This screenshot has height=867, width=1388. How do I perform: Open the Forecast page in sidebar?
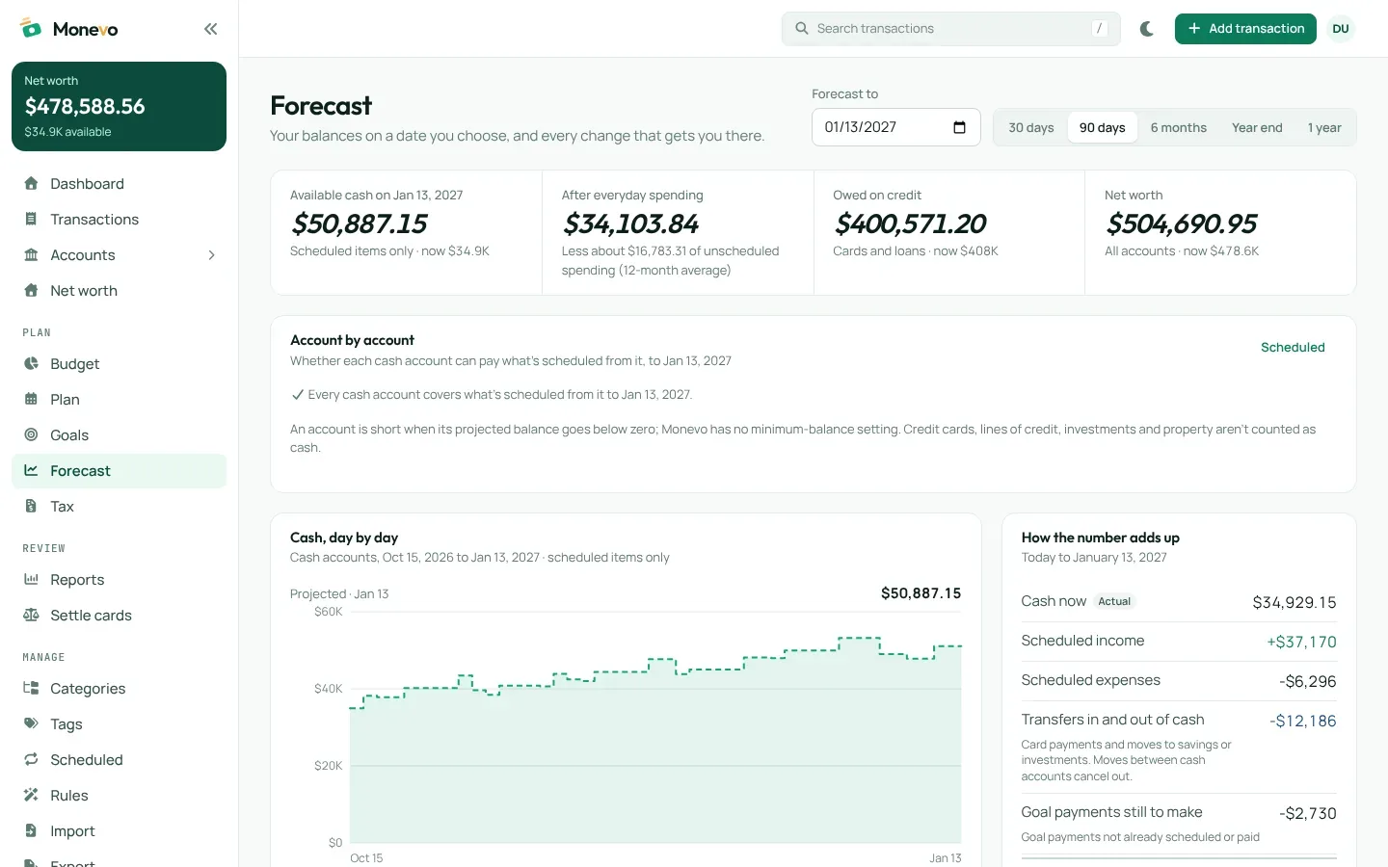coord(119,470)
